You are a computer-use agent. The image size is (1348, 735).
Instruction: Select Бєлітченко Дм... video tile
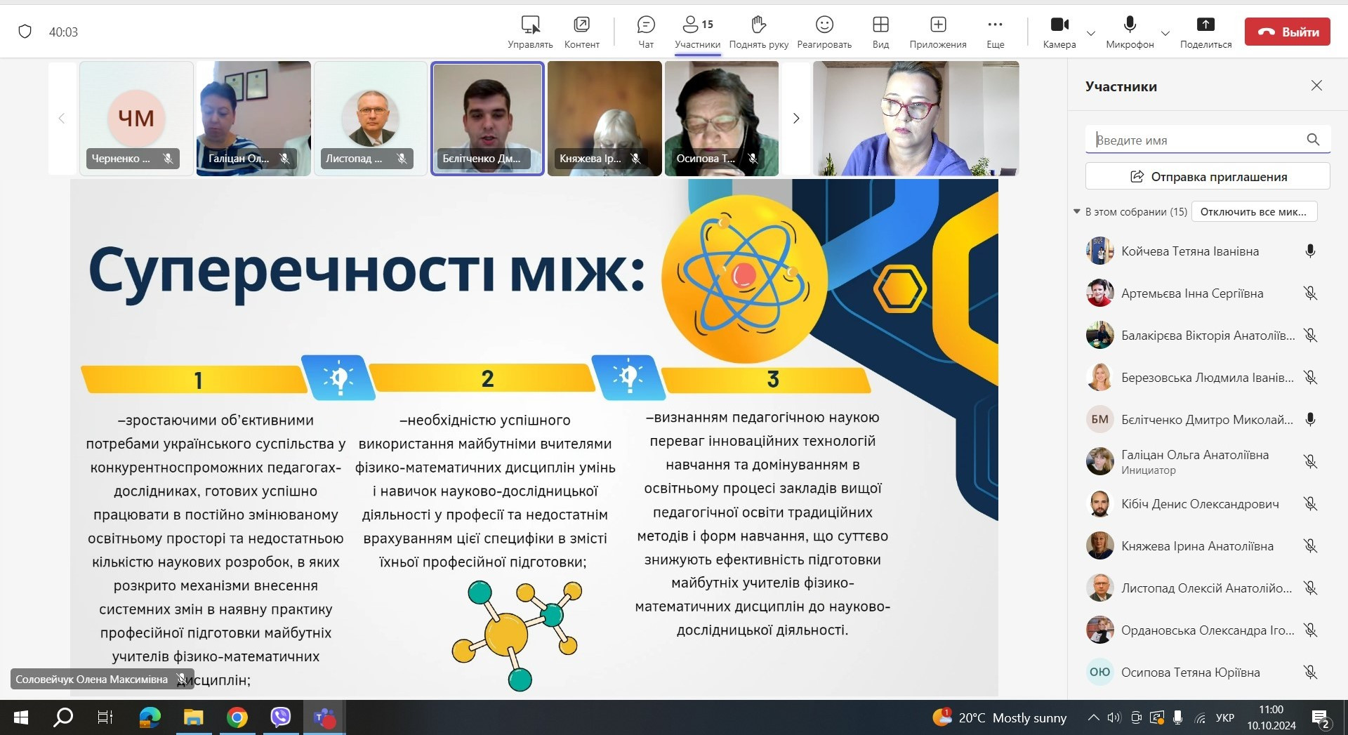pyautogui.click(x=487, y=118)
